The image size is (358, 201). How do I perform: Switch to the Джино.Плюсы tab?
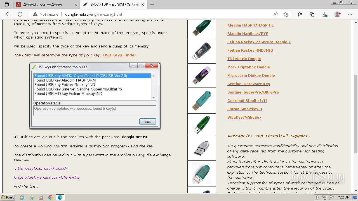(46, 4)
